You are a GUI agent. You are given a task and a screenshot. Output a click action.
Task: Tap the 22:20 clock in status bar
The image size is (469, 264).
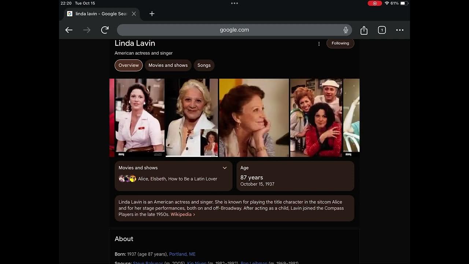(66, 3)
